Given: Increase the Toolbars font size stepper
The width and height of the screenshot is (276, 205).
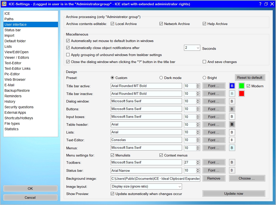Looking at the screenshot, I should point(198,161).
